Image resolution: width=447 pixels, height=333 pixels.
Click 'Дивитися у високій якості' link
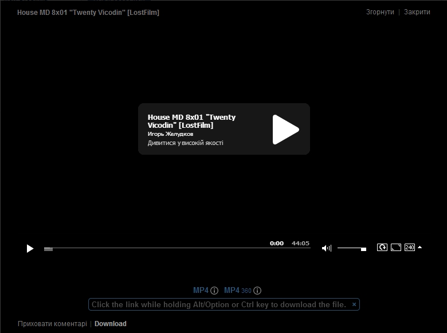tap(185, 143)
